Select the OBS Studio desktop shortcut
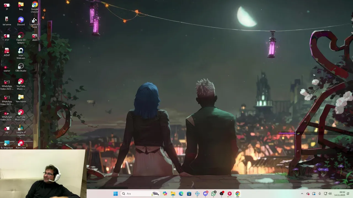 coord(21,68)
